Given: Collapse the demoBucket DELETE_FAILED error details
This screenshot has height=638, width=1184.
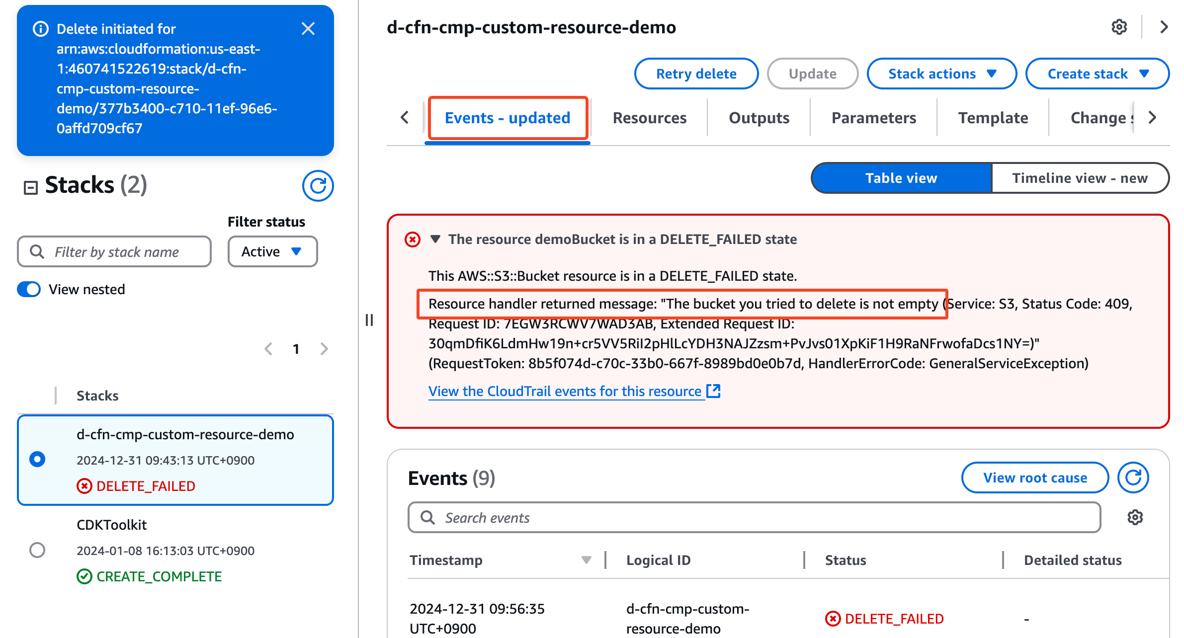Looking at the screenshot, I should pos(435,239).
